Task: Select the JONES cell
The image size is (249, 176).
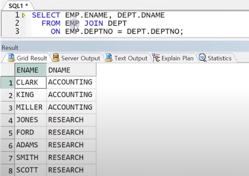Action: [31, 120]
